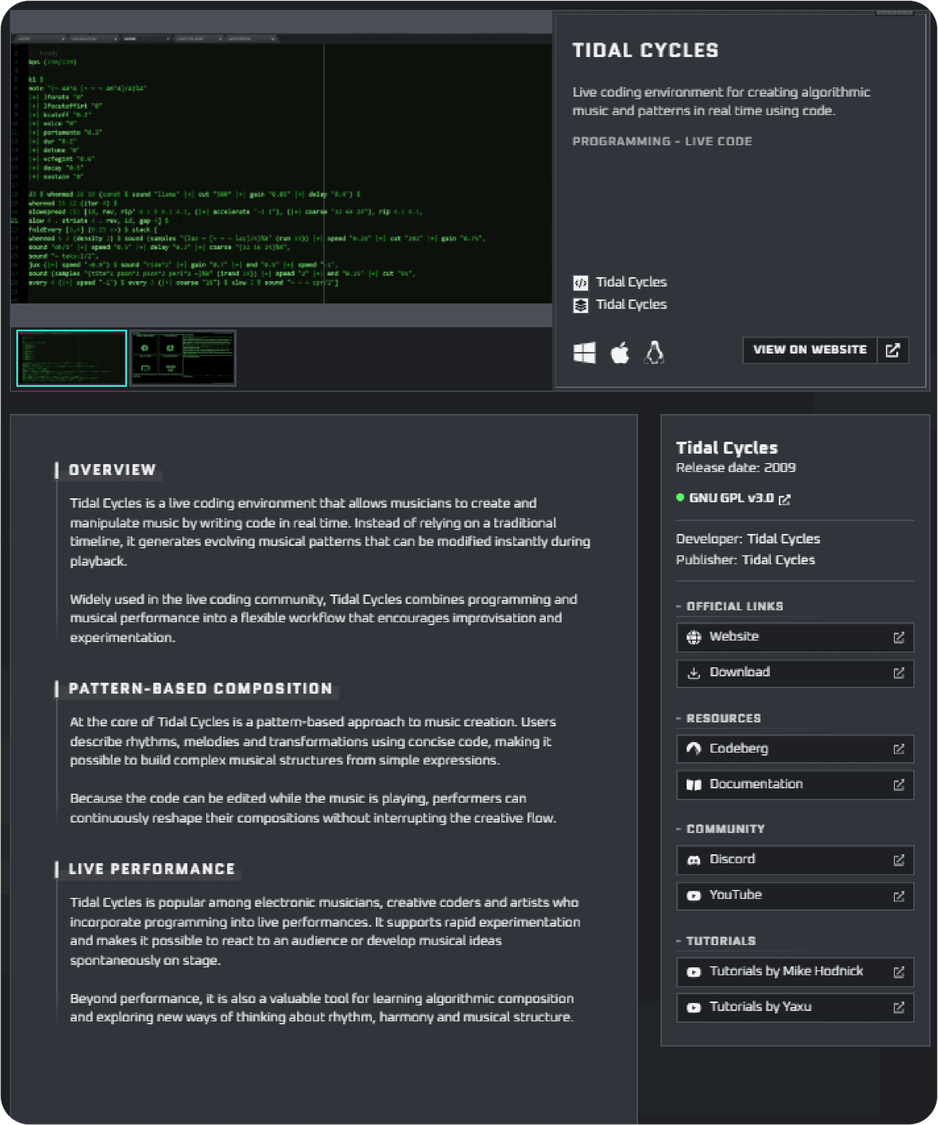Click the TIDAL CYCLES title in header card
The image size is (938, 1125).
[x=645, y=51]
